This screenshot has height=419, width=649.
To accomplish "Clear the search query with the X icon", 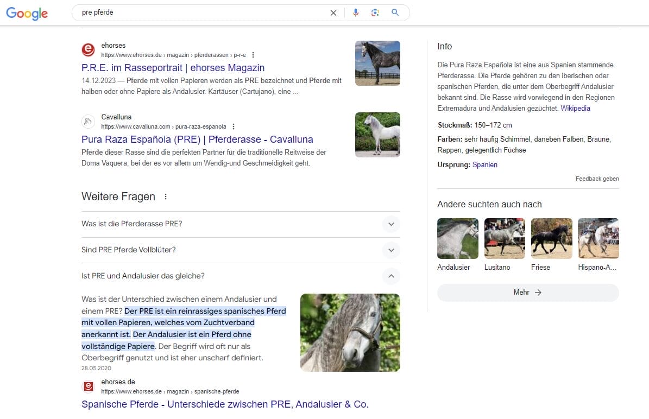I will point(333,12).
